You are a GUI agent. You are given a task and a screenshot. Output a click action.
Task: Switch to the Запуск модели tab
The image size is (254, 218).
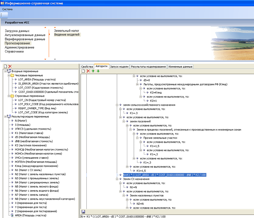click(119, 67)
